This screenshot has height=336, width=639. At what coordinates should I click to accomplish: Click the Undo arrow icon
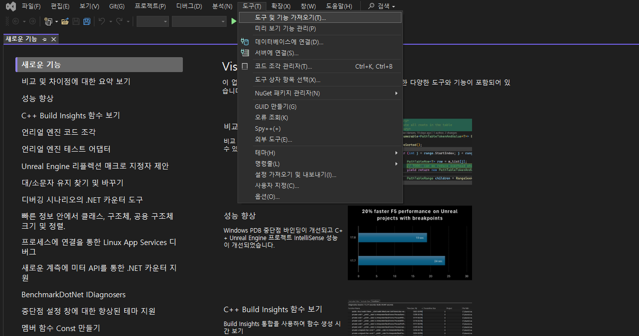(x=102, y=21)
